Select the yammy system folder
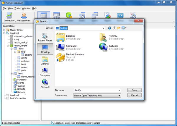 point(112,37)
